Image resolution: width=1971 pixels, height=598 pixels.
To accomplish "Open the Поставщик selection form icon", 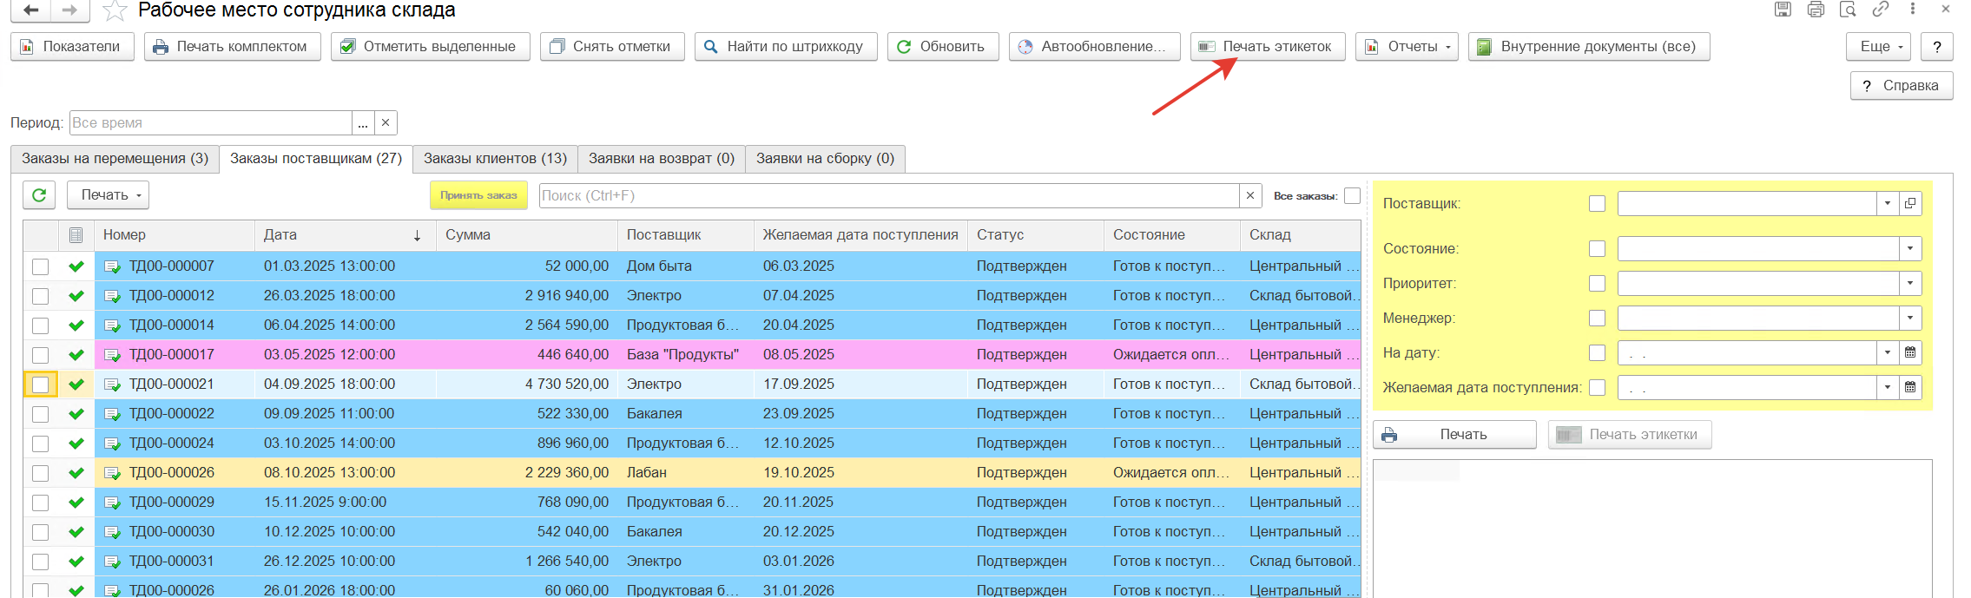I will 1910,203.
